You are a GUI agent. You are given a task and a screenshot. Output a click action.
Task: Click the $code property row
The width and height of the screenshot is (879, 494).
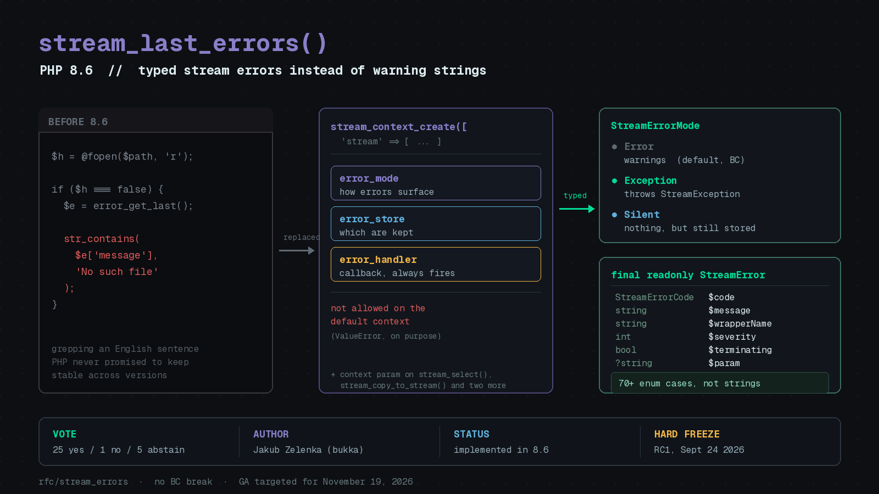tap(720, 297)
